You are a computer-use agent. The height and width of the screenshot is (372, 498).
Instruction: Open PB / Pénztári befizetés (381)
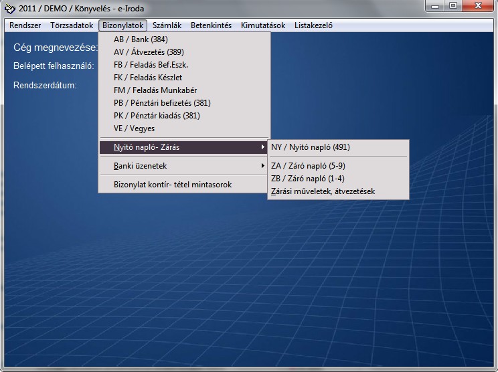click(x=162, y=103)
